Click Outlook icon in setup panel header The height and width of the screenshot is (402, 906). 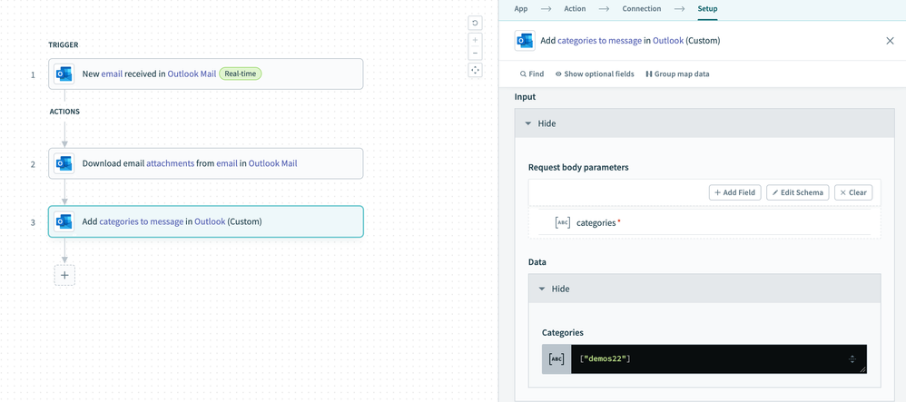(525, 41)
